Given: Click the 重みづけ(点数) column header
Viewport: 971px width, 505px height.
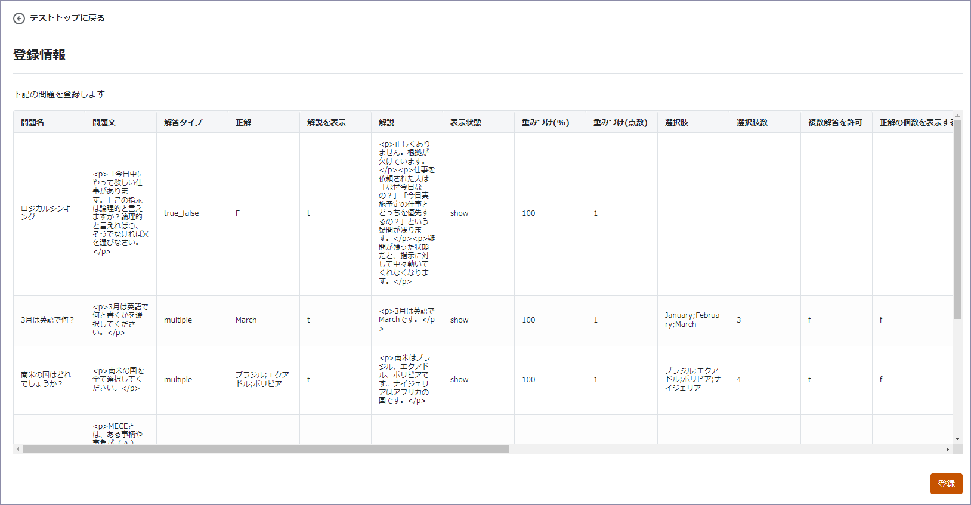Looking at the screenshot, I should [x=621, y=122].
